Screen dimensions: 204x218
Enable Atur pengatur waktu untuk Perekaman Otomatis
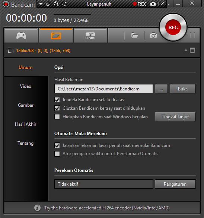pos(57,154)
